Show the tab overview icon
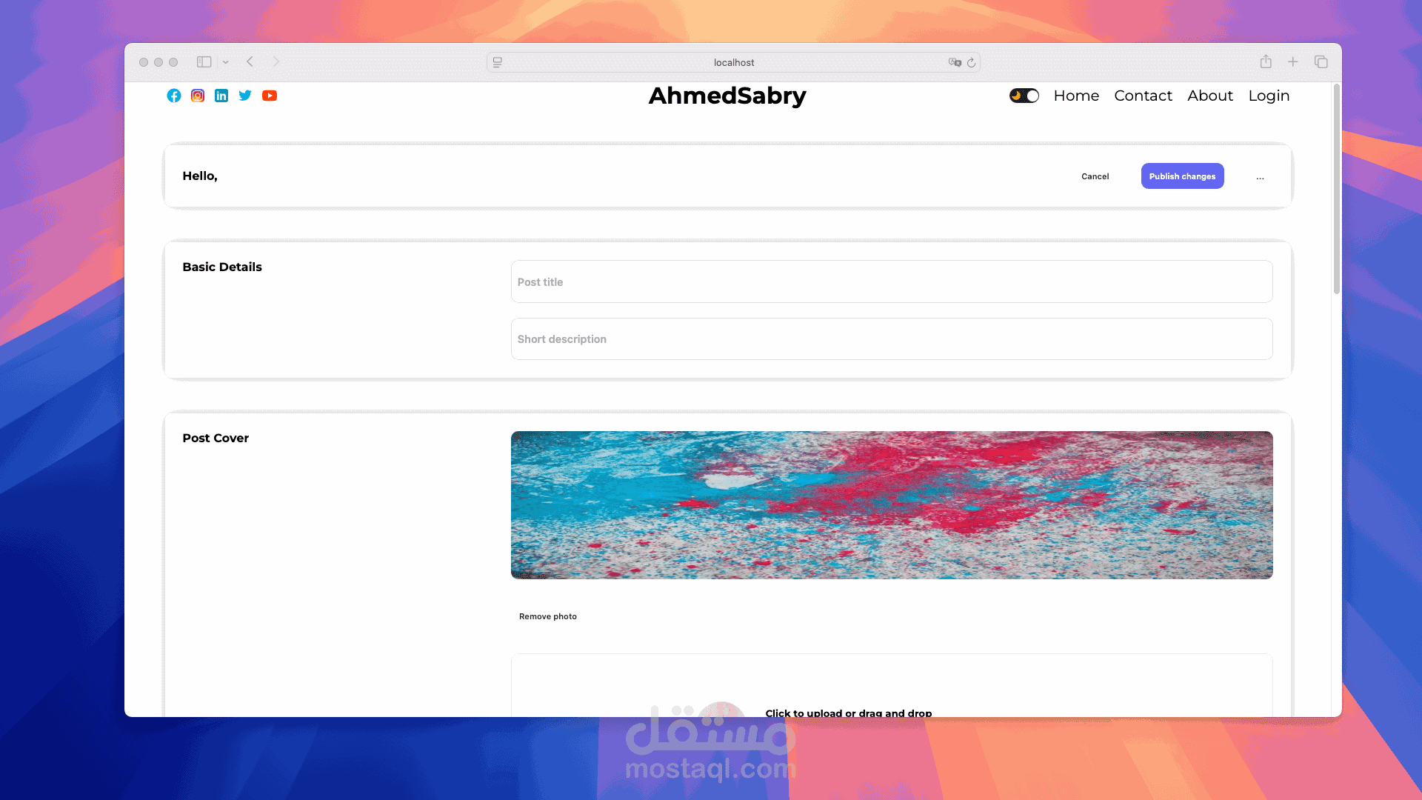This screenshot has width=1422, height=800. point(1321,62)
